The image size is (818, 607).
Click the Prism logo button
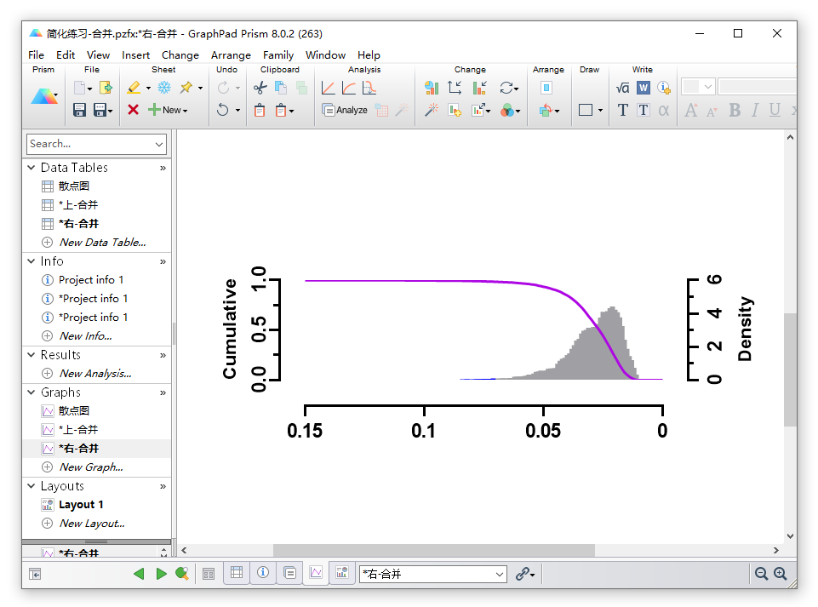[x=44, y=97]
